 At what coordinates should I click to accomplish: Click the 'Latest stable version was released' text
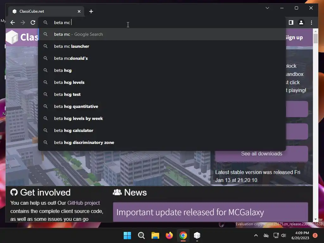click(258, 176)
